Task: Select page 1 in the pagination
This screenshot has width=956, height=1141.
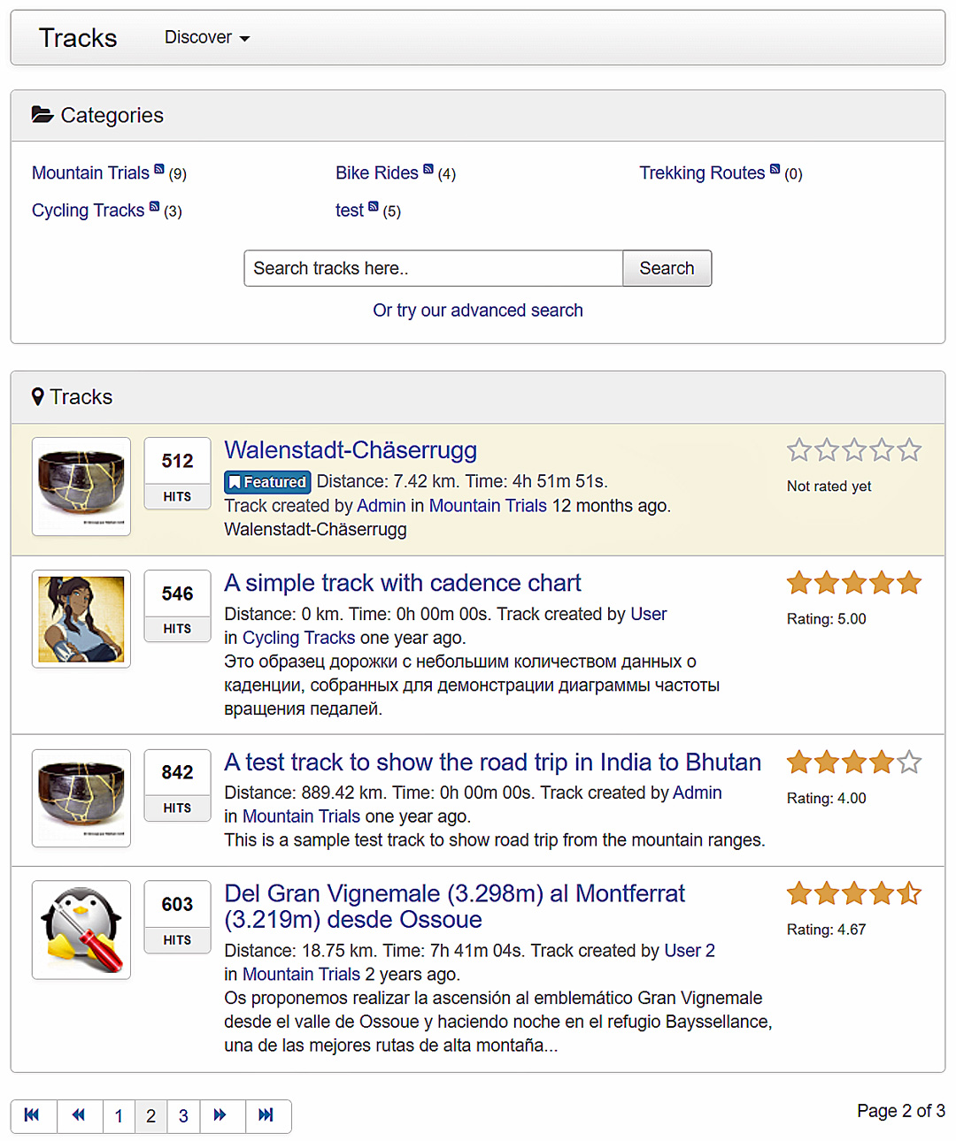Action: coord(119,1116)
